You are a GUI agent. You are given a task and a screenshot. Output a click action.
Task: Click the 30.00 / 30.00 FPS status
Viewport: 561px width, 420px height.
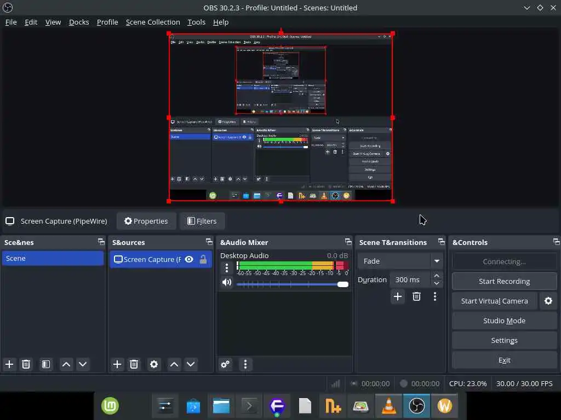pos(524,383)
